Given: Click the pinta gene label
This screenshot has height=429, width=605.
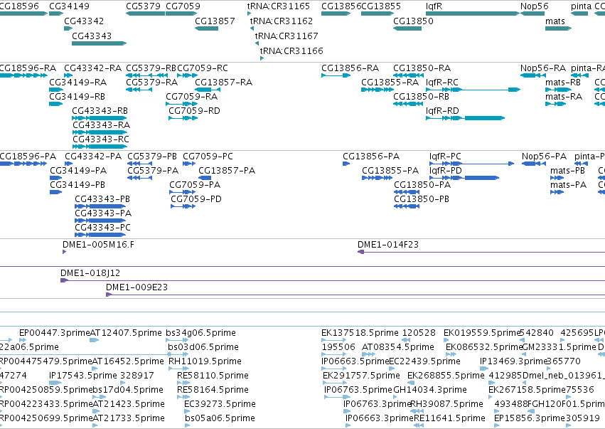Looking at the screenshot, I should 581,6.
